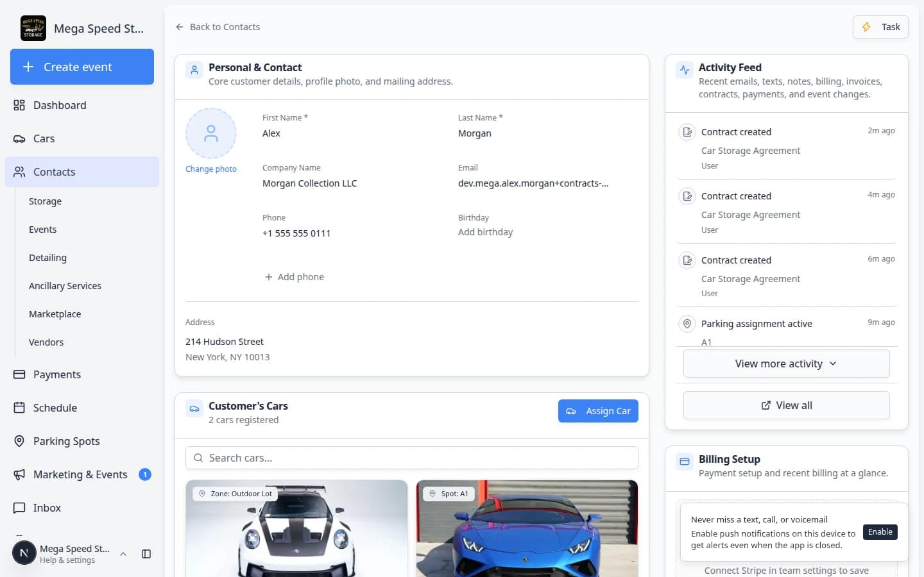This screenshot has width=924, height=577.
Task: Click the back arrow icon
Action: click(180, 27)
